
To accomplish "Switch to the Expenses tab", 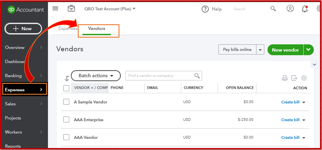I will pos(68,29).
